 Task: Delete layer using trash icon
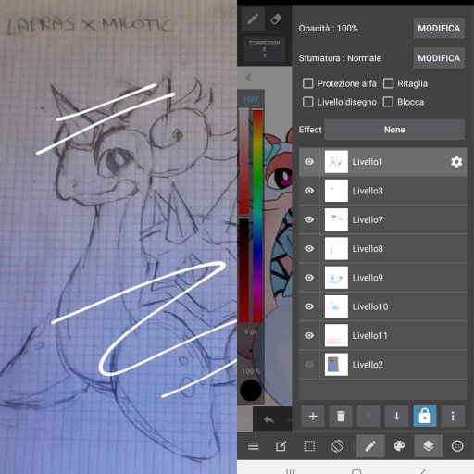tap(341, 416)
